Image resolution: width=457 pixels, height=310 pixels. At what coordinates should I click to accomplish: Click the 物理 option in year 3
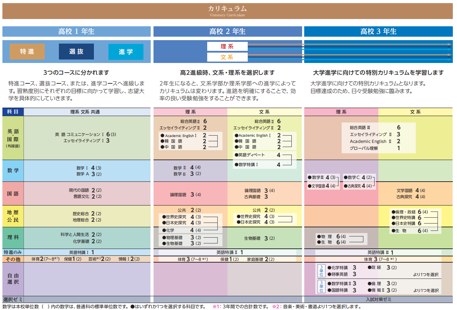331,236
